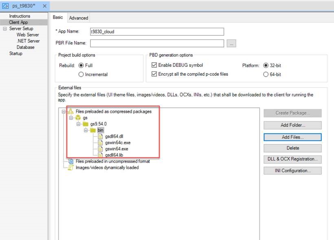Select the Images/videos dynamically loaded icon
334x240 pixels.
pos(70,167)
